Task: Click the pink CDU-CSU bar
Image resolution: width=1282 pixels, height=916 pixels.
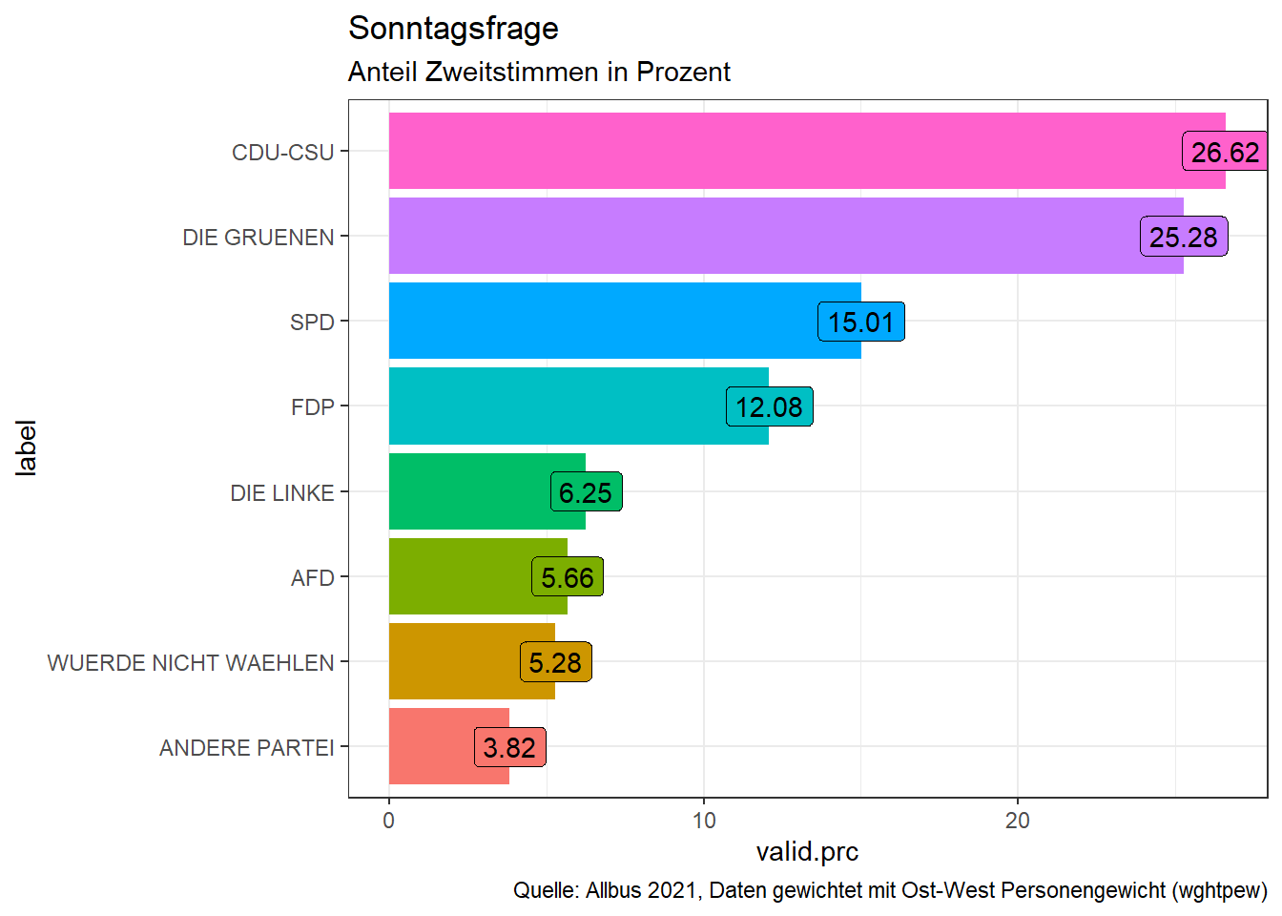Action: 782,151
